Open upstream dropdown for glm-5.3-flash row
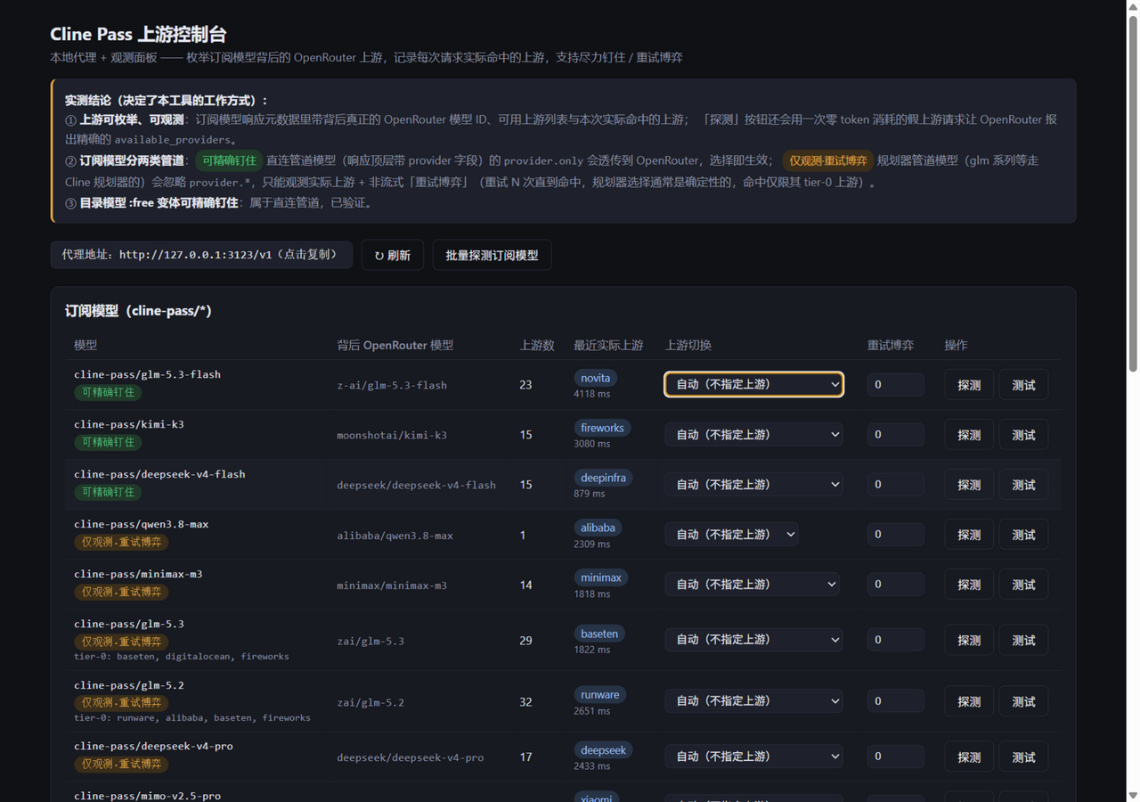 pos(753,384)
